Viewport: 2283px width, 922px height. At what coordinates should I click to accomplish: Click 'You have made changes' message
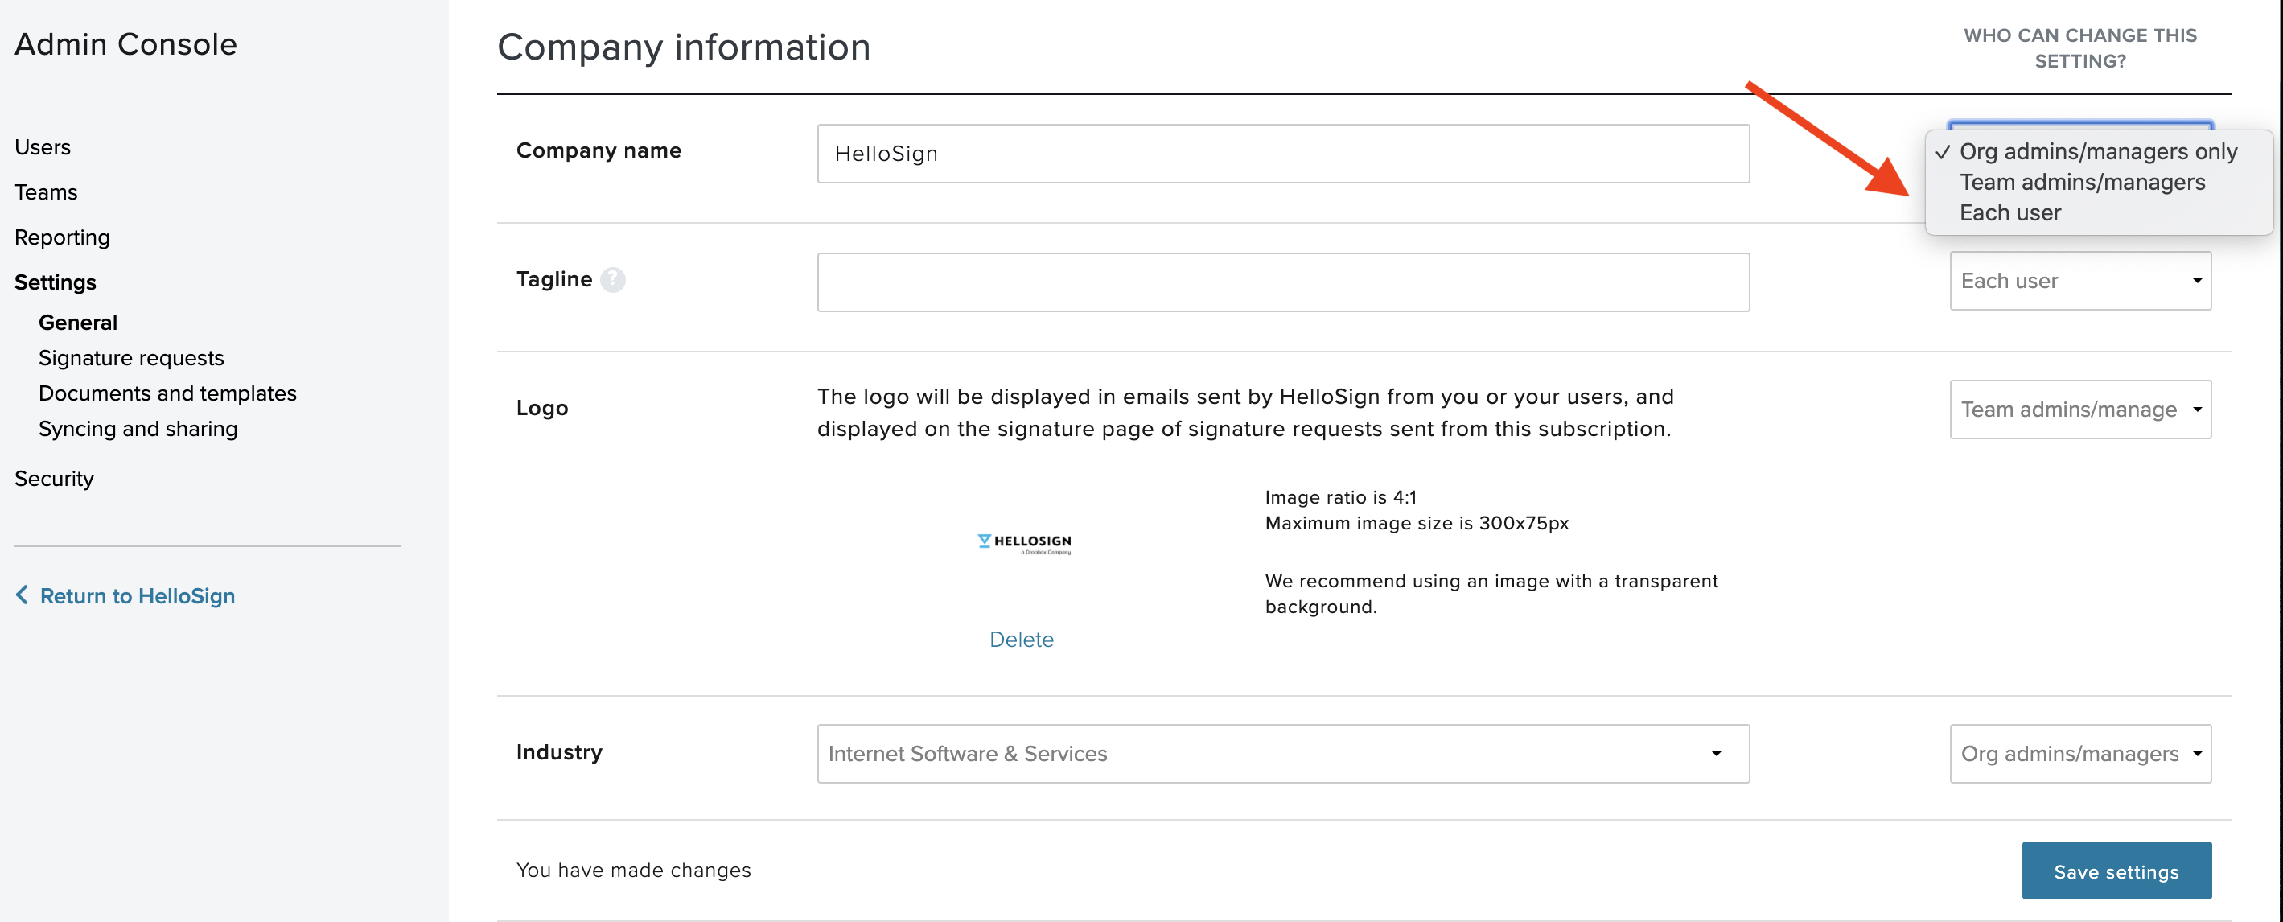coord(634,871)
